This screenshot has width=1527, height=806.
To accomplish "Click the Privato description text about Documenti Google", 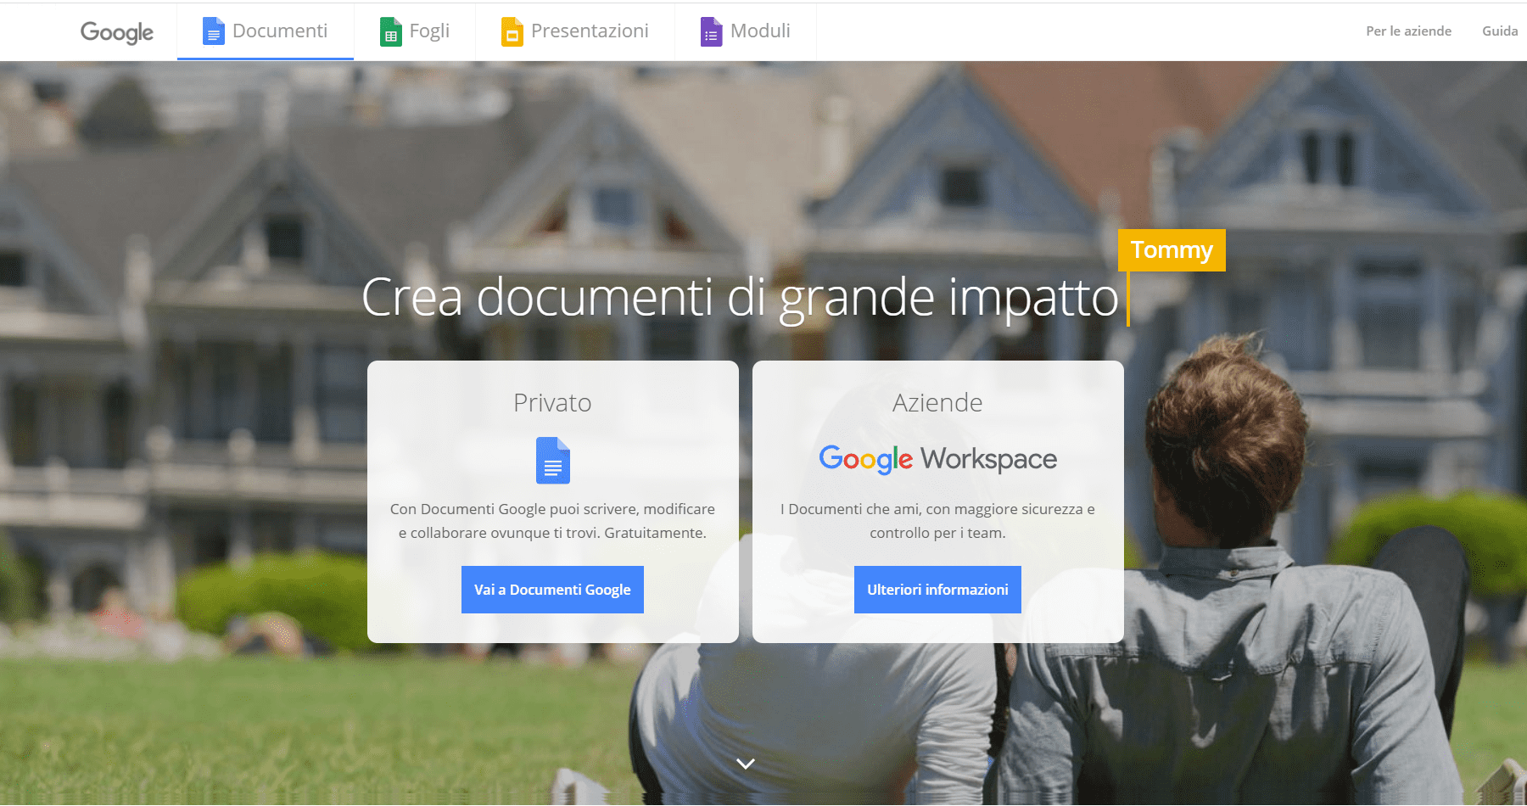I will [552, 521].
